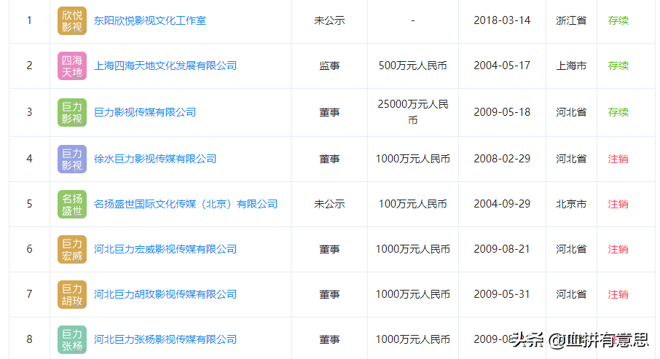Click 河北省 in 巨力影视传媒有限公司 row
The height and width of the screenshot is (359, 660).
click(x=571, y=112)
